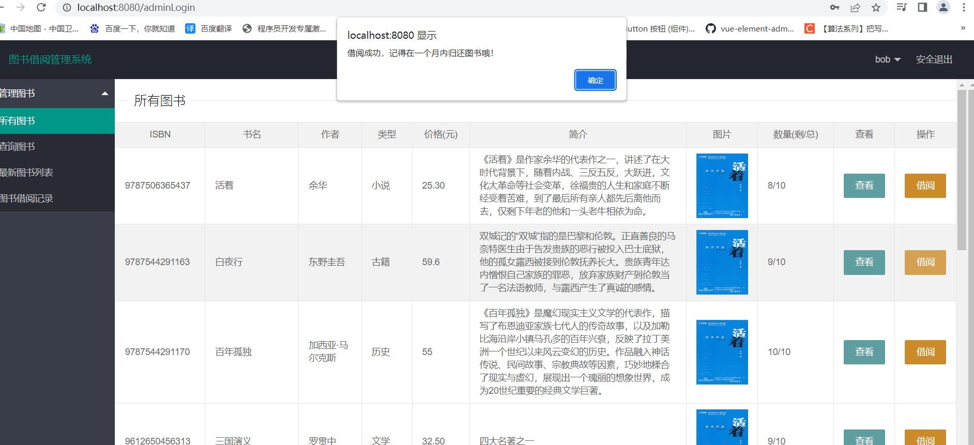This screenshot has width=974, height=445.
Task: Bookmark this page with the star icon
Action: (x=876, y=7)
